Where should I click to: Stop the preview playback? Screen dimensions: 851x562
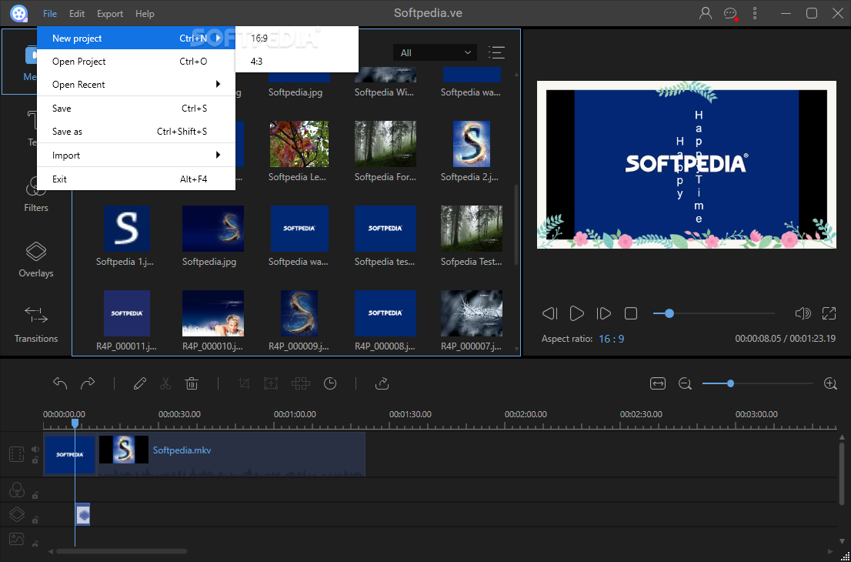[x=631, y=313]
